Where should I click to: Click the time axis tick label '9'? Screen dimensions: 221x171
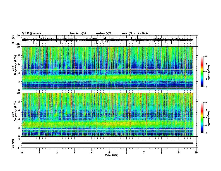tap(179, 153)
